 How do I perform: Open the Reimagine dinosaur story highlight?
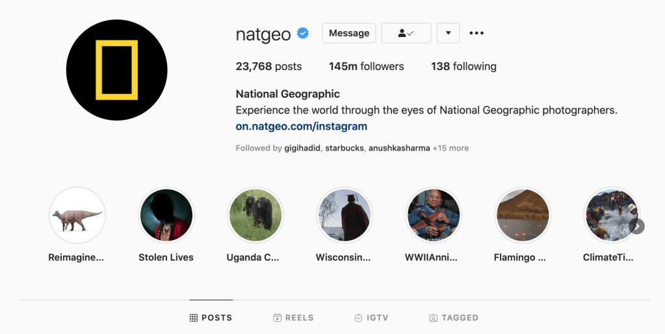click(77, 215)
